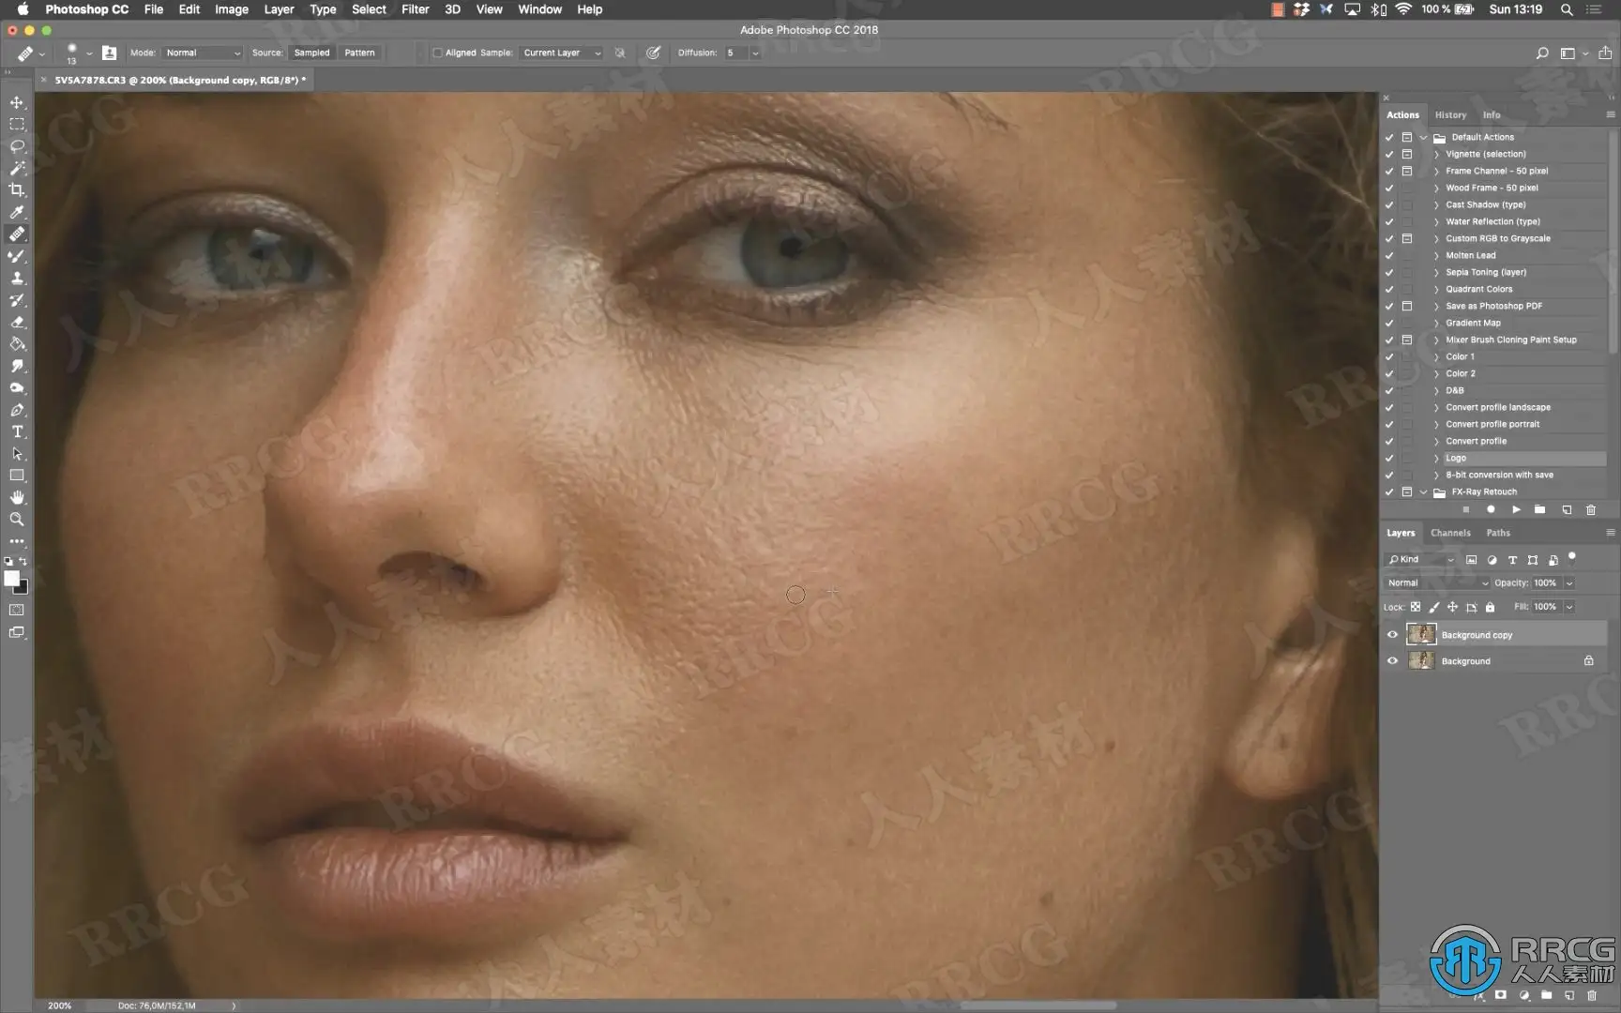
Task: Select the Magic Wand tool
Action: [17, 168]
